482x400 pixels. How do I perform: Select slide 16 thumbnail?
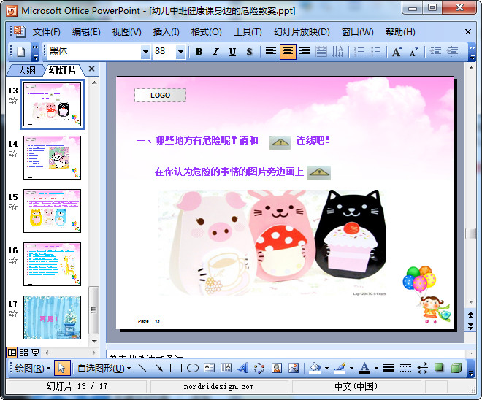53,264
